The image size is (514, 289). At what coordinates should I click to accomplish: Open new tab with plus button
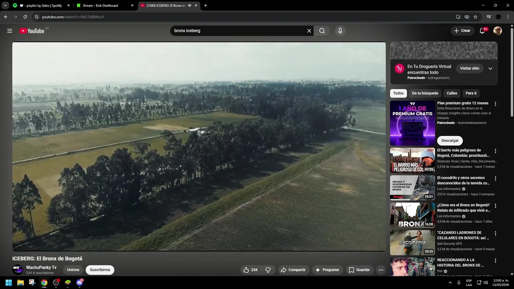(206, 6)
